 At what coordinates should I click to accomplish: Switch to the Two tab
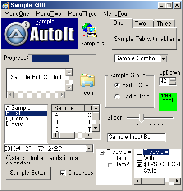[x=142, y=24]
